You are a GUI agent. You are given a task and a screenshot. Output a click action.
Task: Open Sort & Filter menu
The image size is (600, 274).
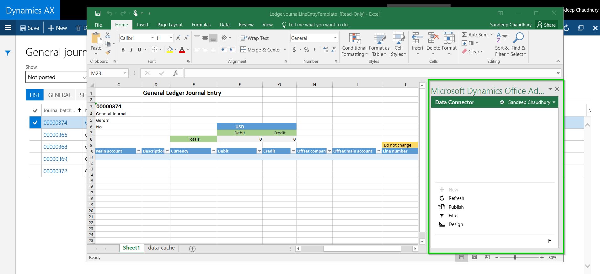click(x=502, y=45)
